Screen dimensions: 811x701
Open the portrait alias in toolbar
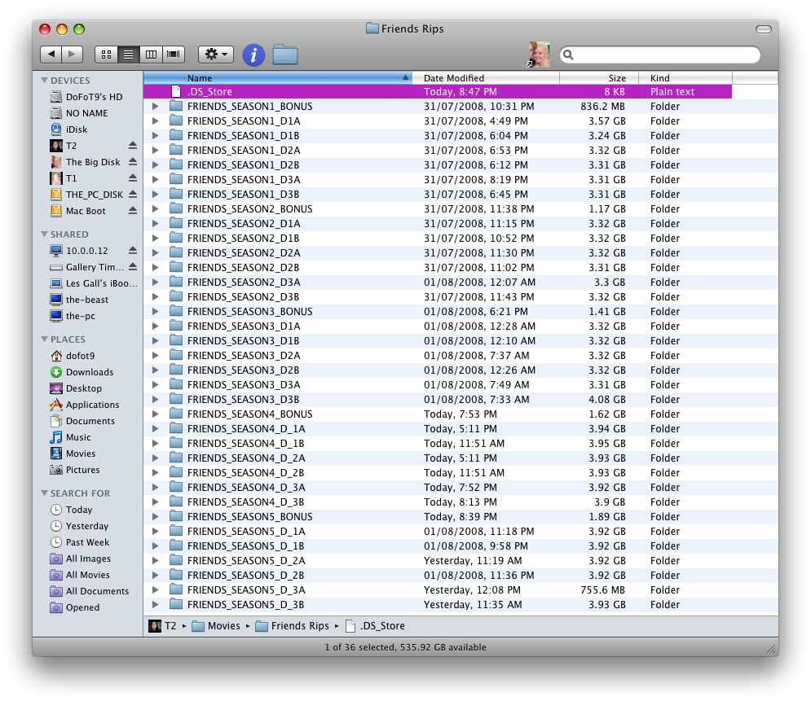[539, 55]
